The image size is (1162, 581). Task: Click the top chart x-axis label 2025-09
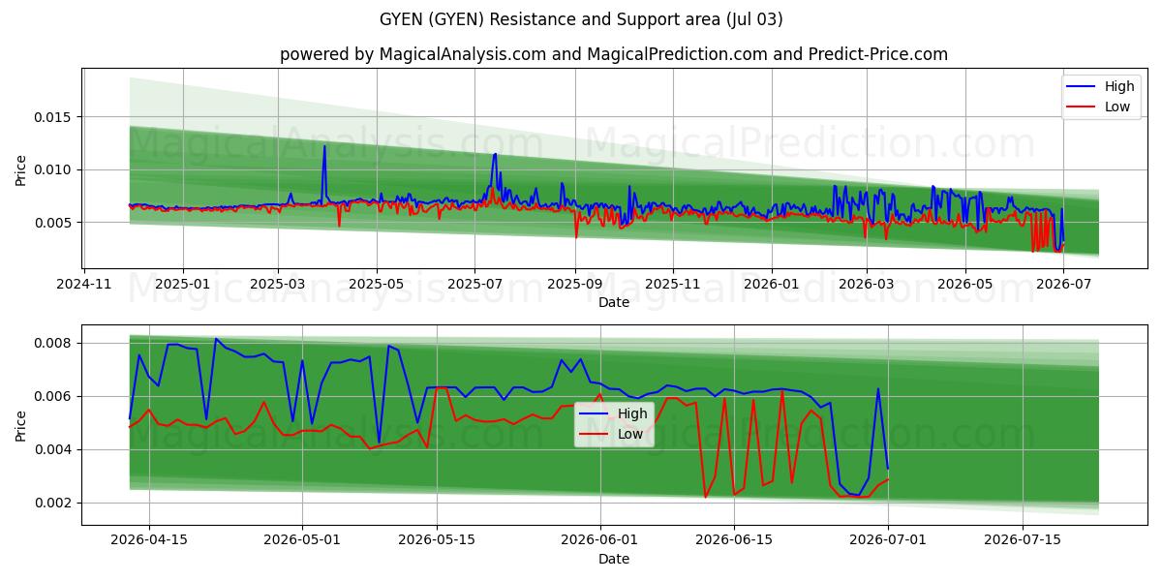pos(575,284)
